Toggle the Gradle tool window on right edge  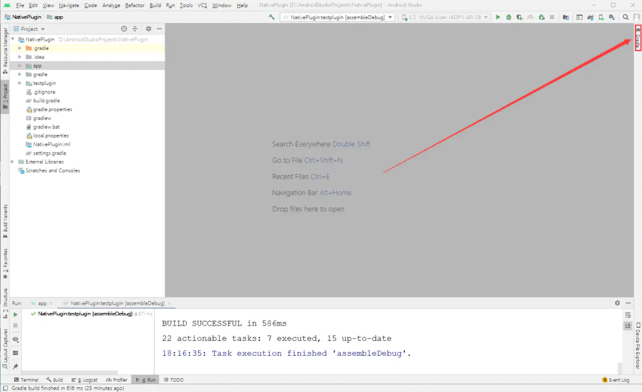pos(638,38)
